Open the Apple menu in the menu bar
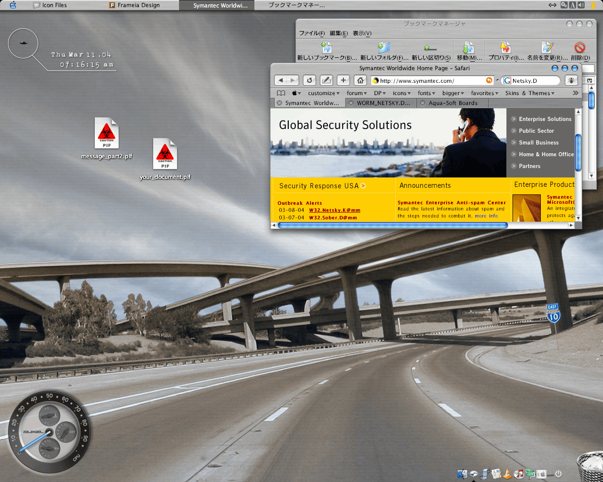 click(13, 5)
